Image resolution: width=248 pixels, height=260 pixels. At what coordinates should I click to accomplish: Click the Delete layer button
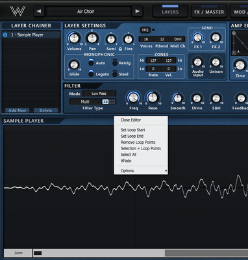45,110
